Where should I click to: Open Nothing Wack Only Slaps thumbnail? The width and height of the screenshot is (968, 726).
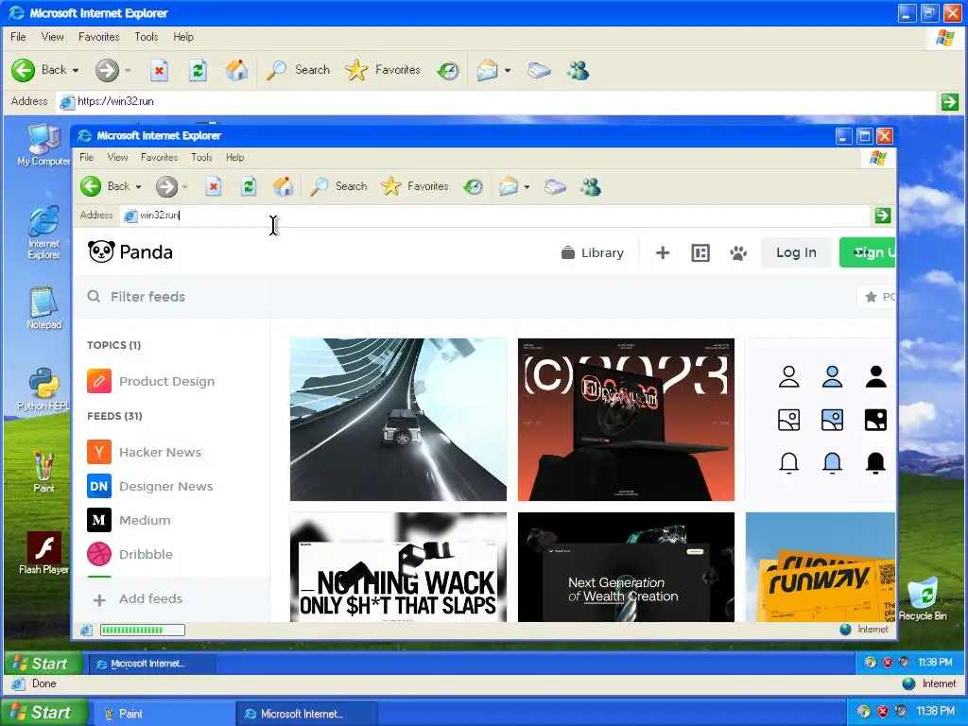pyautogui.click(x=398, y=567)
